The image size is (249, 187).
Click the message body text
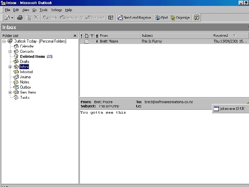103,113
